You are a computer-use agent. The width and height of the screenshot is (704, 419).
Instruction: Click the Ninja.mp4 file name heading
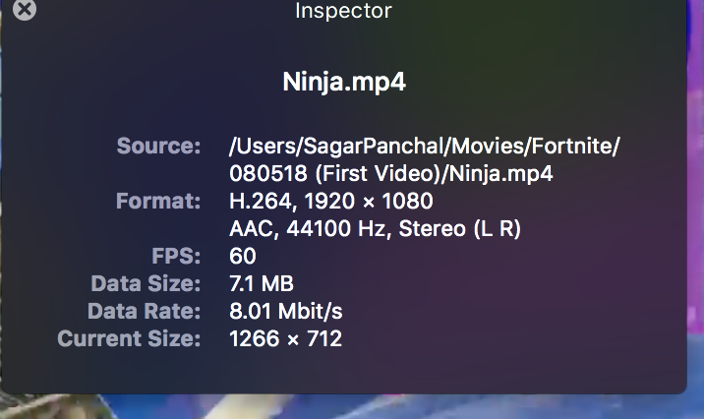[x=344, y=82]
